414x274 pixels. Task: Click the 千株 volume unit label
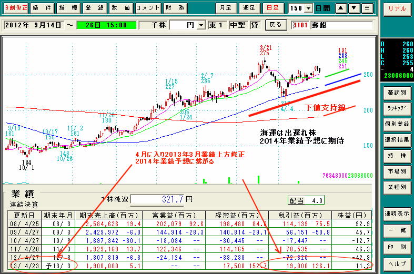click(x=154, y=25)
